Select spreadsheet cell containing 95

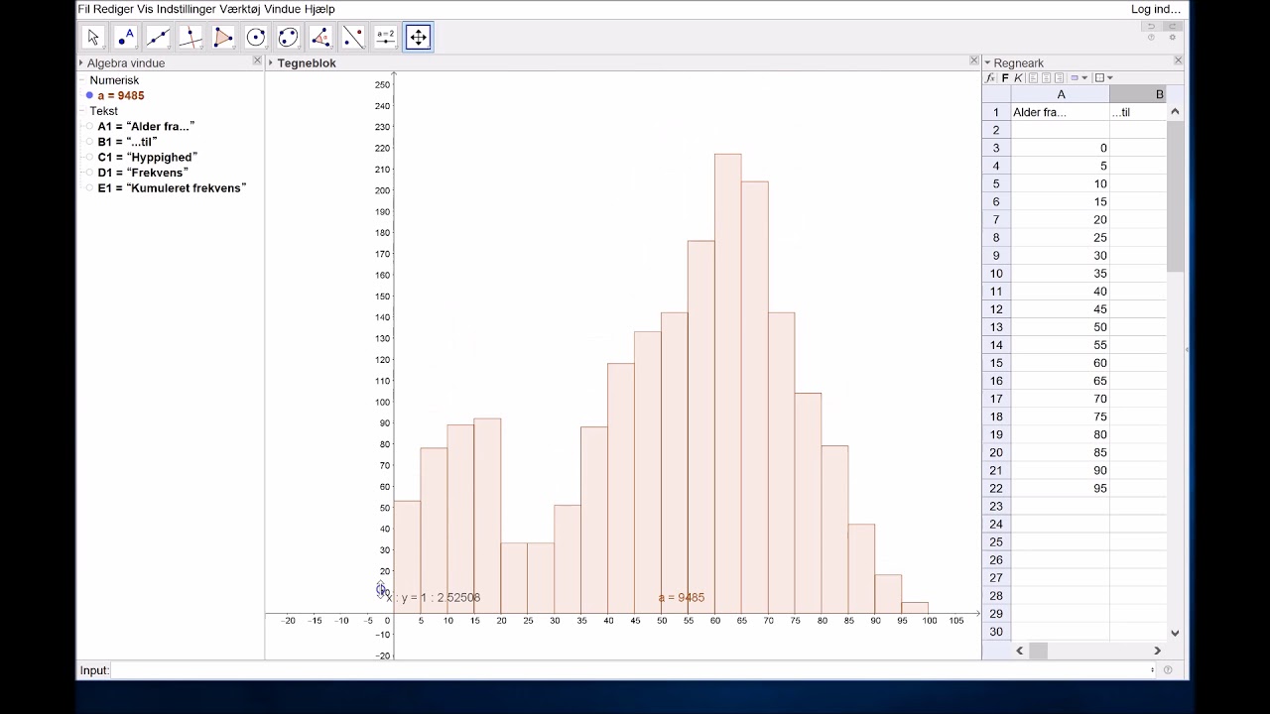(x=1060, y=488)
